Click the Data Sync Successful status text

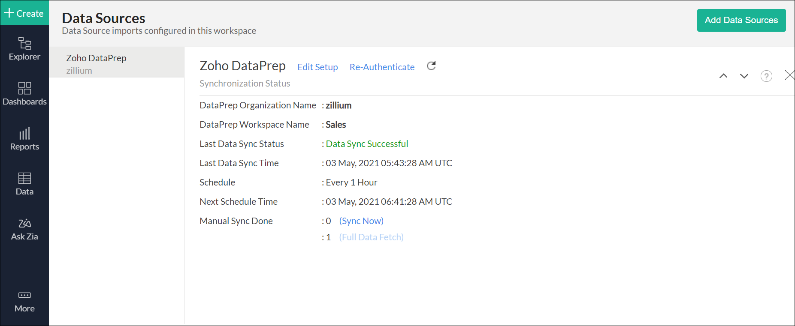(x=367, y=144)
